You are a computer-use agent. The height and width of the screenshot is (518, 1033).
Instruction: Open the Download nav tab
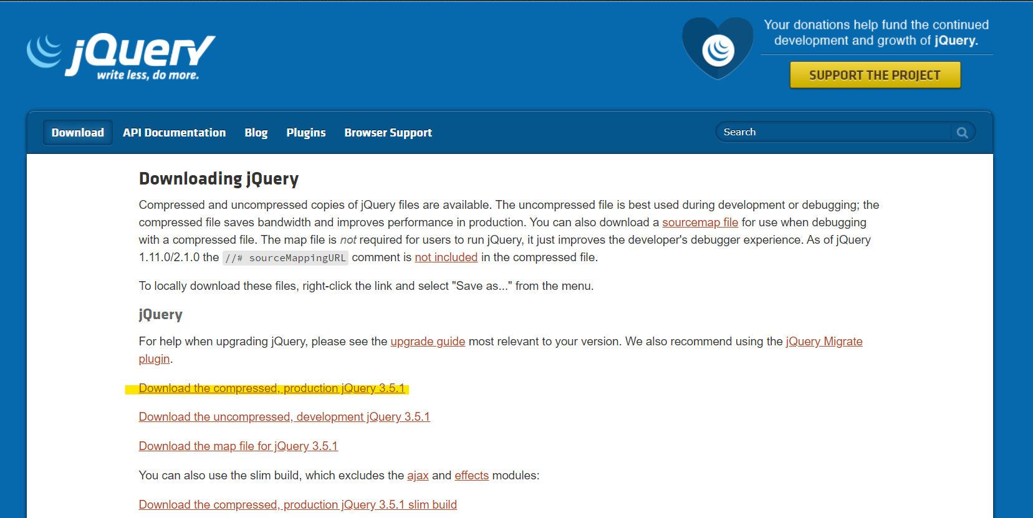point(78,133)
